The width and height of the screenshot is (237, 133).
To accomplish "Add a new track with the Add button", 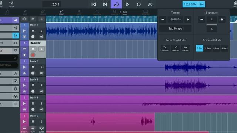I will tap(33, 129).
